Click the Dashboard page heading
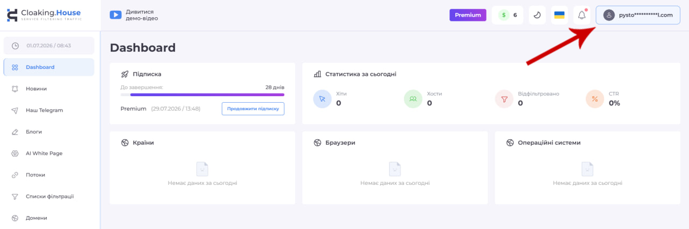Screen dimensions: 689x229 pos(143,48)
